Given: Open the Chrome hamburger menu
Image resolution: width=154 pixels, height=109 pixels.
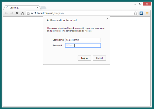Looking at the screenshot, I should (147, 13).
